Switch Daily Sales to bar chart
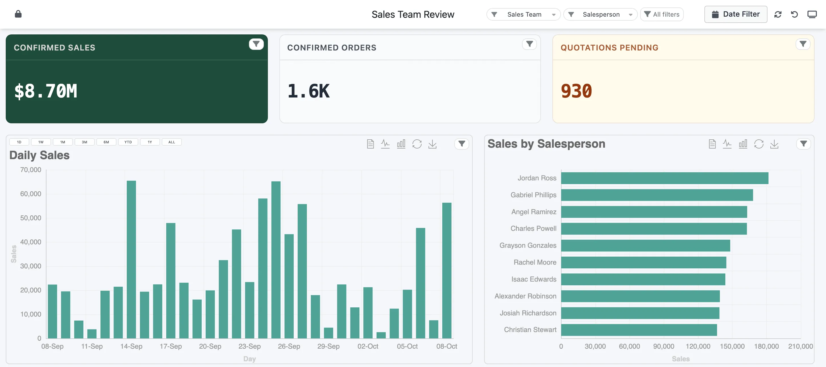Viewport: 826px width, 367px height. click(401, 144)
